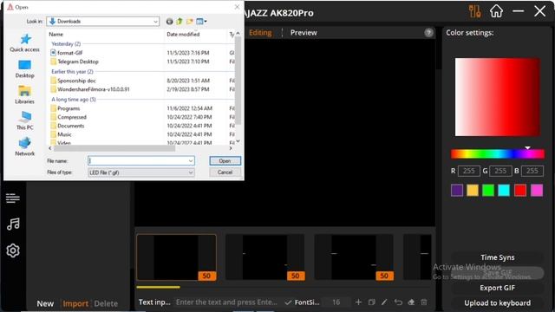
Task: Switch to the Editing tab
Action: coord(260,33)
